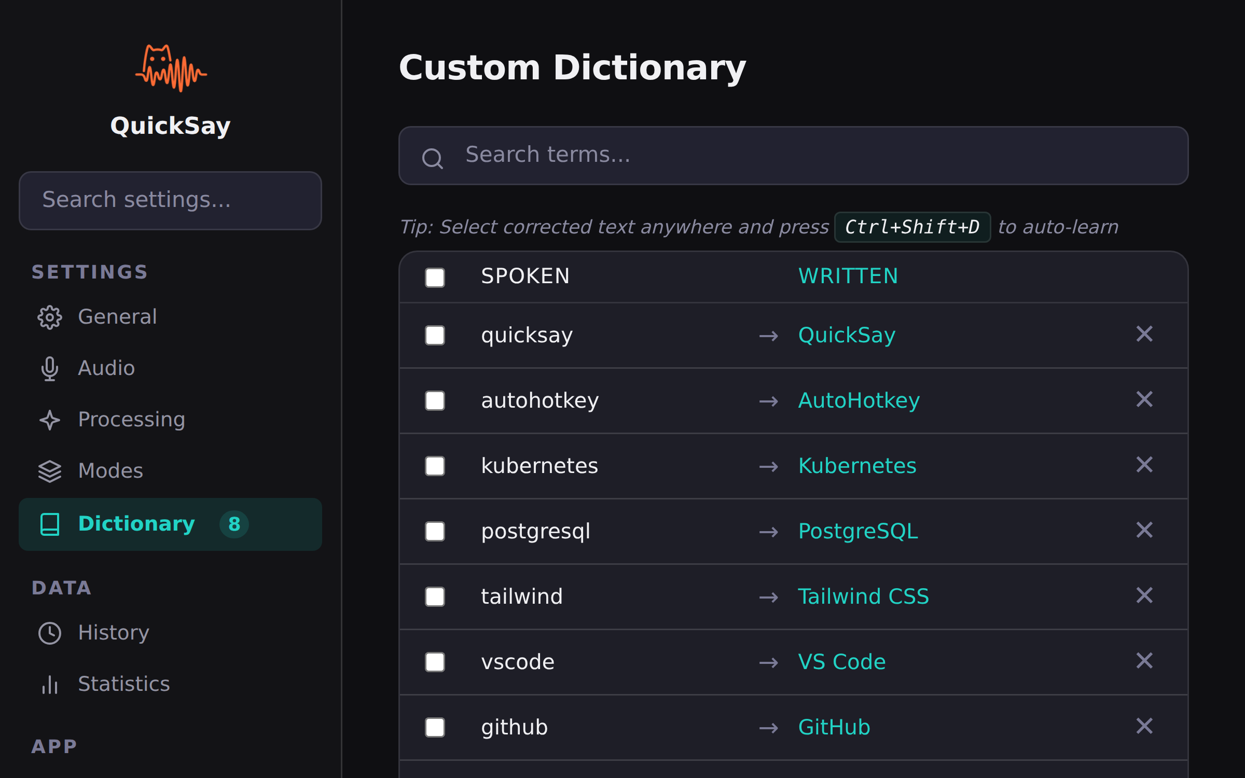
Task: Select all entries with header checkbox
Action: [x=435, y=277]
